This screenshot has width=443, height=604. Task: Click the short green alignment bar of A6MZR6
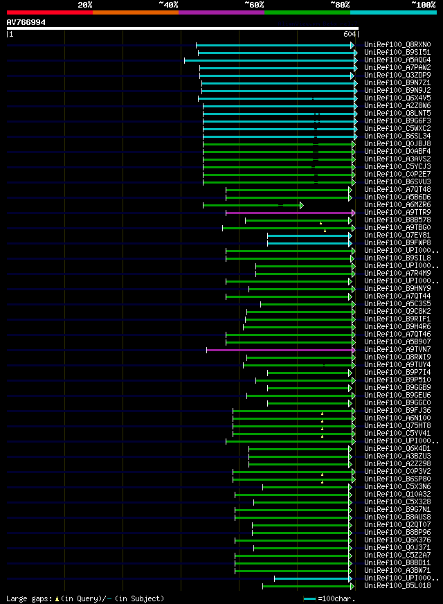[253, 205]
